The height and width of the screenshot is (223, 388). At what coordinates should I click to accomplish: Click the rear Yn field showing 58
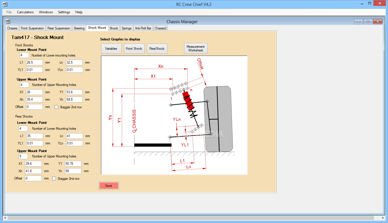click(x=73, y=171)
